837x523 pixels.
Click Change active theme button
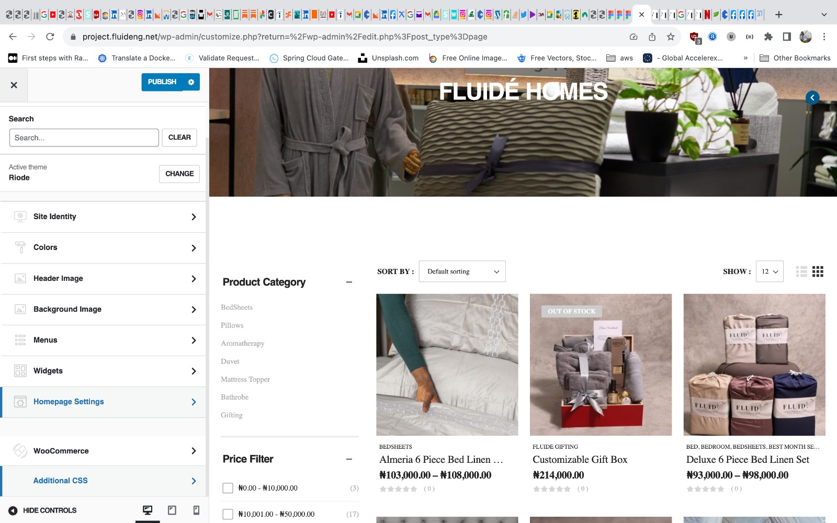[x=179, y=174]
